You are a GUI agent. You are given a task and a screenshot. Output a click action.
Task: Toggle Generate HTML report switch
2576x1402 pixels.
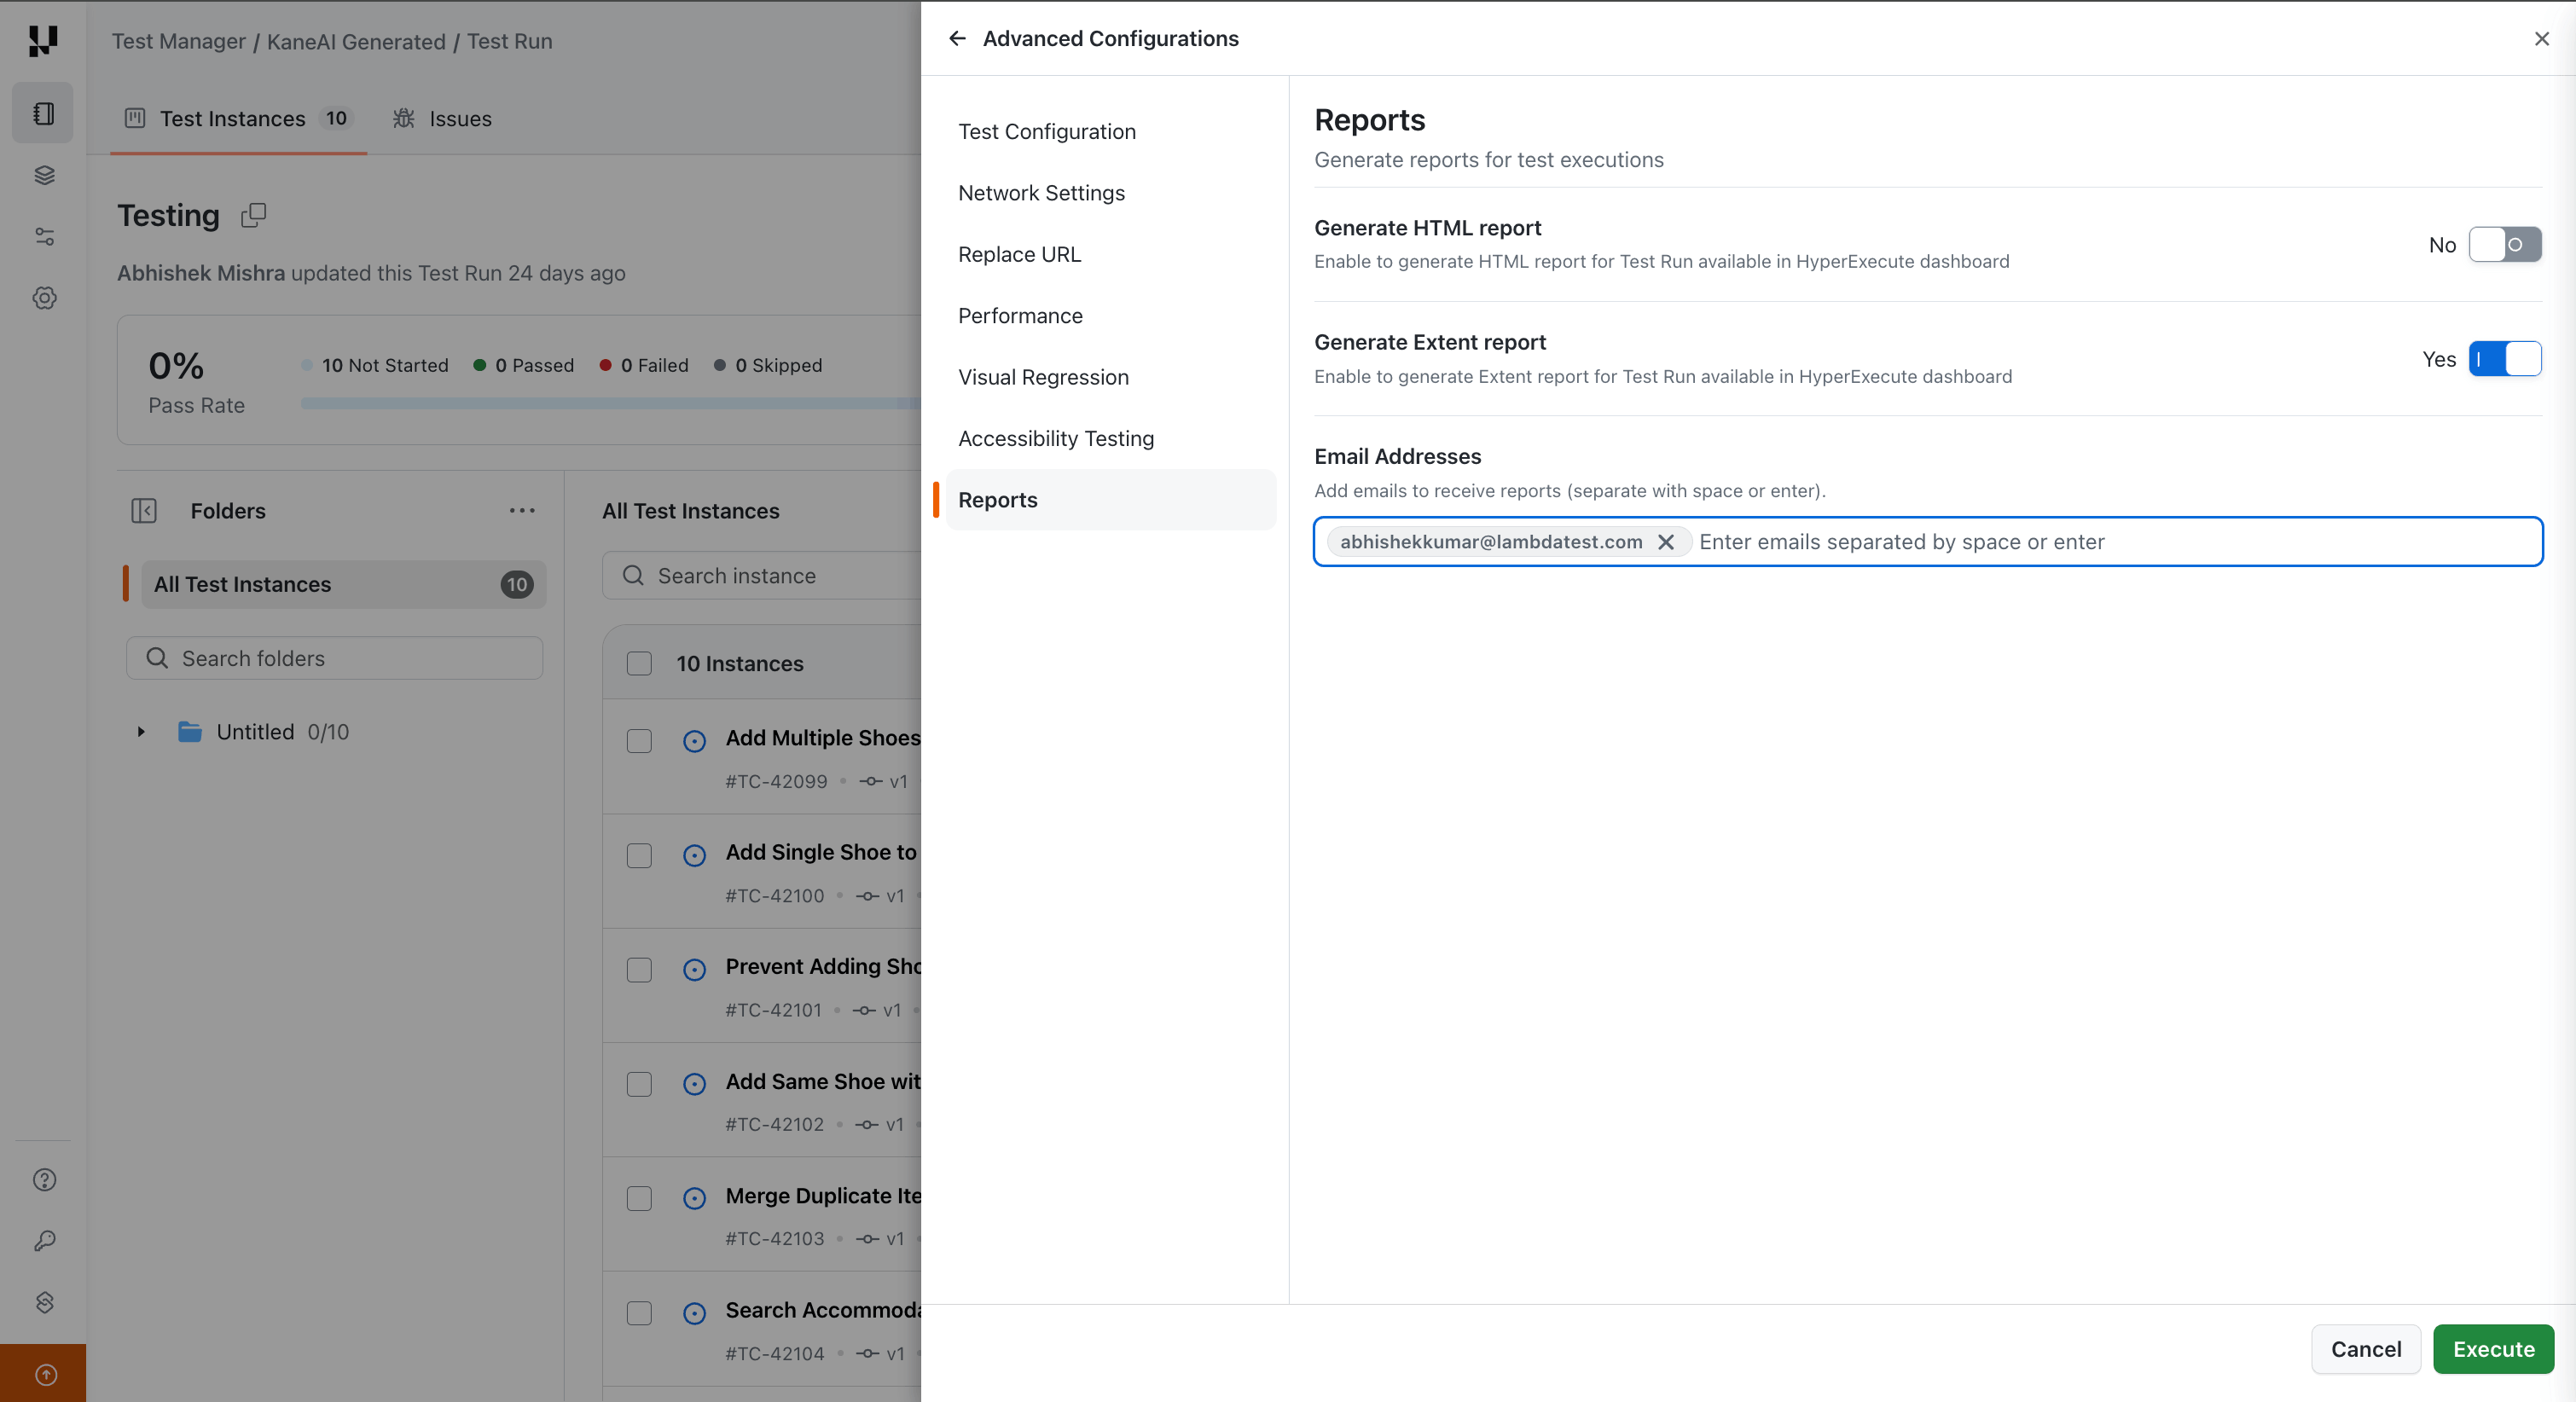click(x=2505, y=245)
